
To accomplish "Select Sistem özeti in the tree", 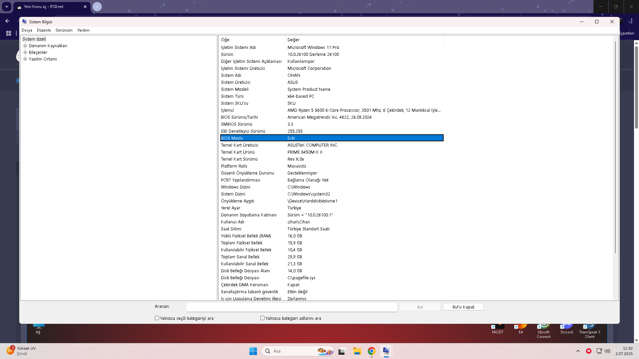I will [x=34, y=39].
